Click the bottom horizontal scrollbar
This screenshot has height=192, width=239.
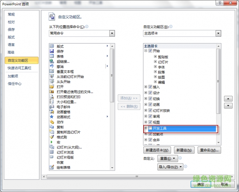(137, 177)
